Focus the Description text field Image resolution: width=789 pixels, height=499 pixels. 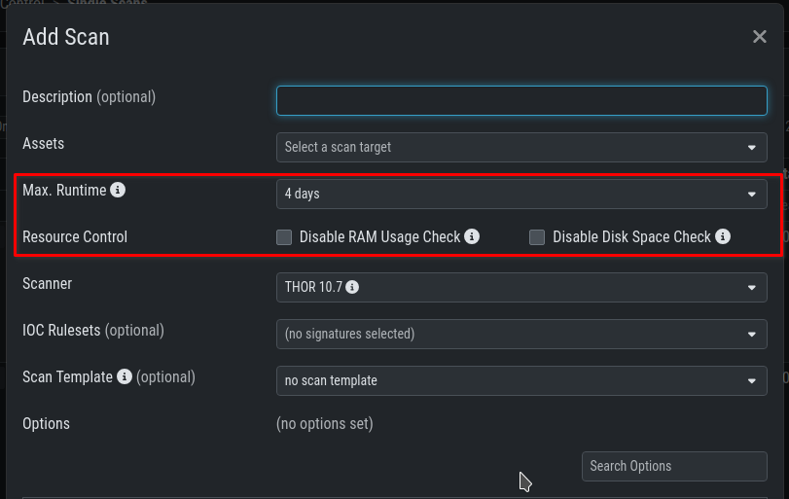521,101
